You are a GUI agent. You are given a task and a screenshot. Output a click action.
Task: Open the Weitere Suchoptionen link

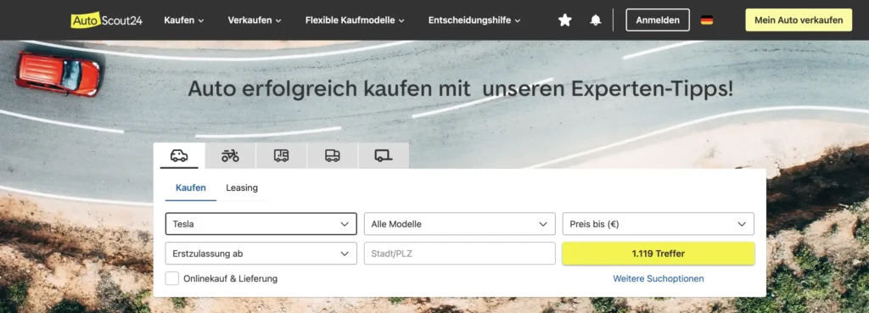659,279
